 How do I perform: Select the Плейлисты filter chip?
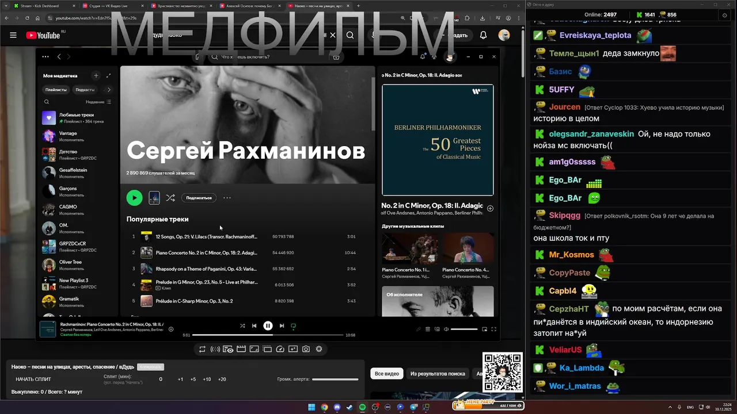pos(56,90)
